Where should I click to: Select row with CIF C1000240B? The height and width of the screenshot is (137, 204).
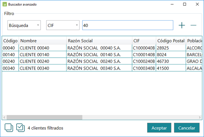102,61
